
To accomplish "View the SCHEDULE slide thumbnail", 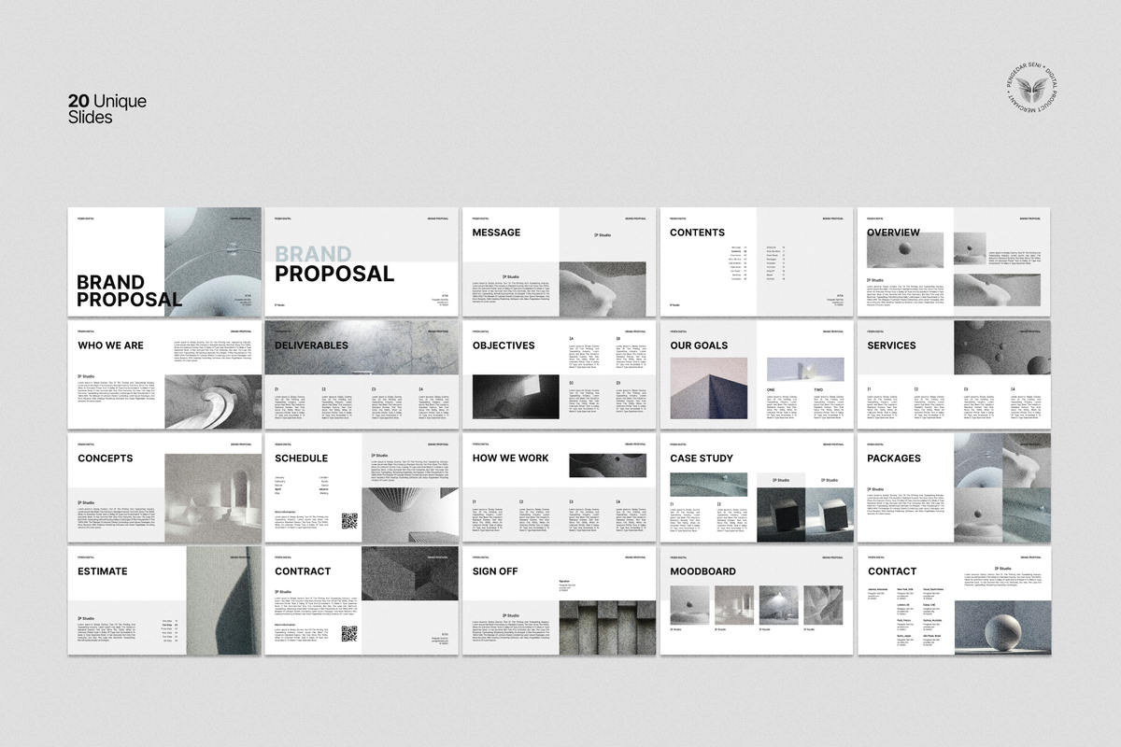I will click(362, 488).
